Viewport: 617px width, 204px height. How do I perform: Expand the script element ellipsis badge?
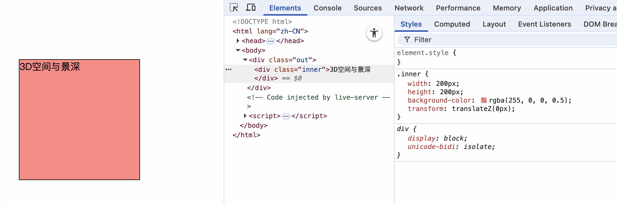(x=286, y=116)
